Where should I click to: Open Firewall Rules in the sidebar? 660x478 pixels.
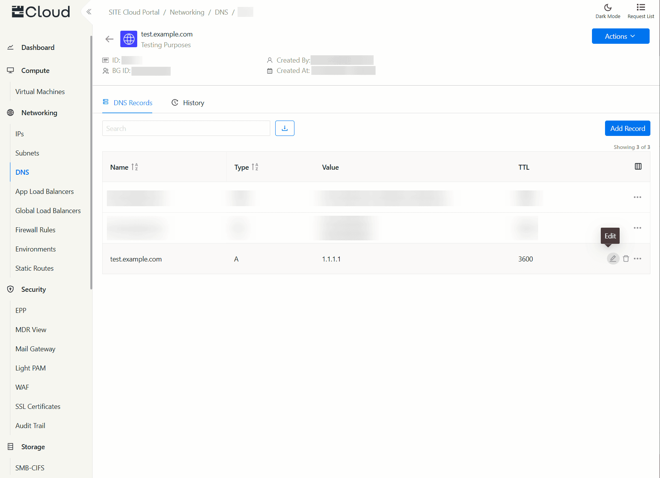(35, 230)
